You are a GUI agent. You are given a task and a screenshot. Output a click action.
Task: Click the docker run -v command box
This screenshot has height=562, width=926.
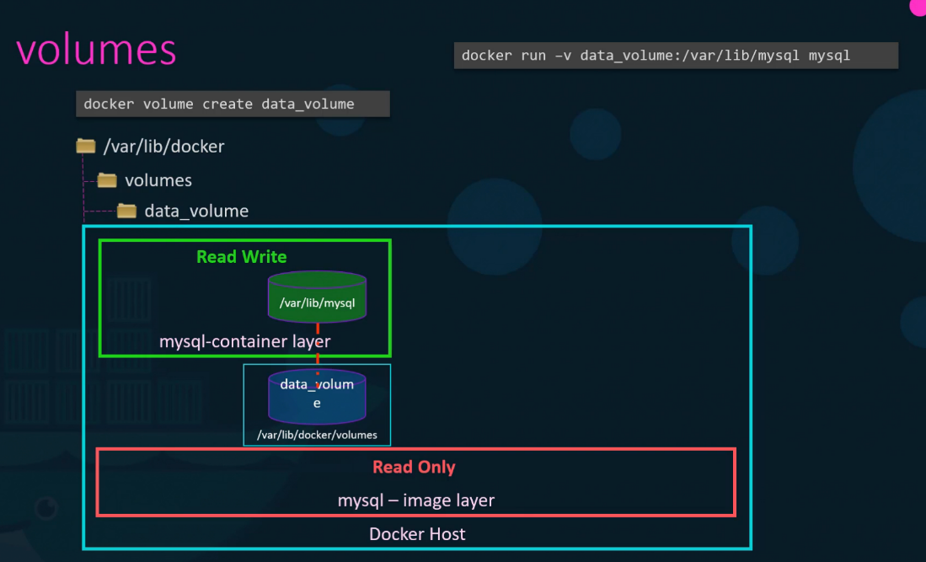[x=675, y=55]
